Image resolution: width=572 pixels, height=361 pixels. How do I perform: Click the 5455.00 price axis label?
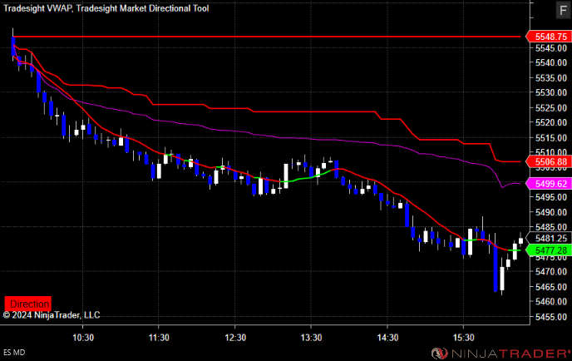coord(551,317)
